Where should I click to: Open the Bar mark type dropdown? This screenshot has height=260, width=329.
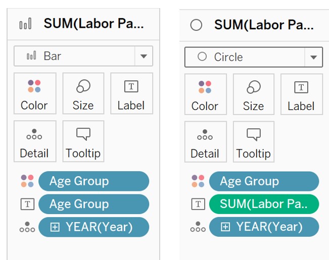tap(144, 56)
